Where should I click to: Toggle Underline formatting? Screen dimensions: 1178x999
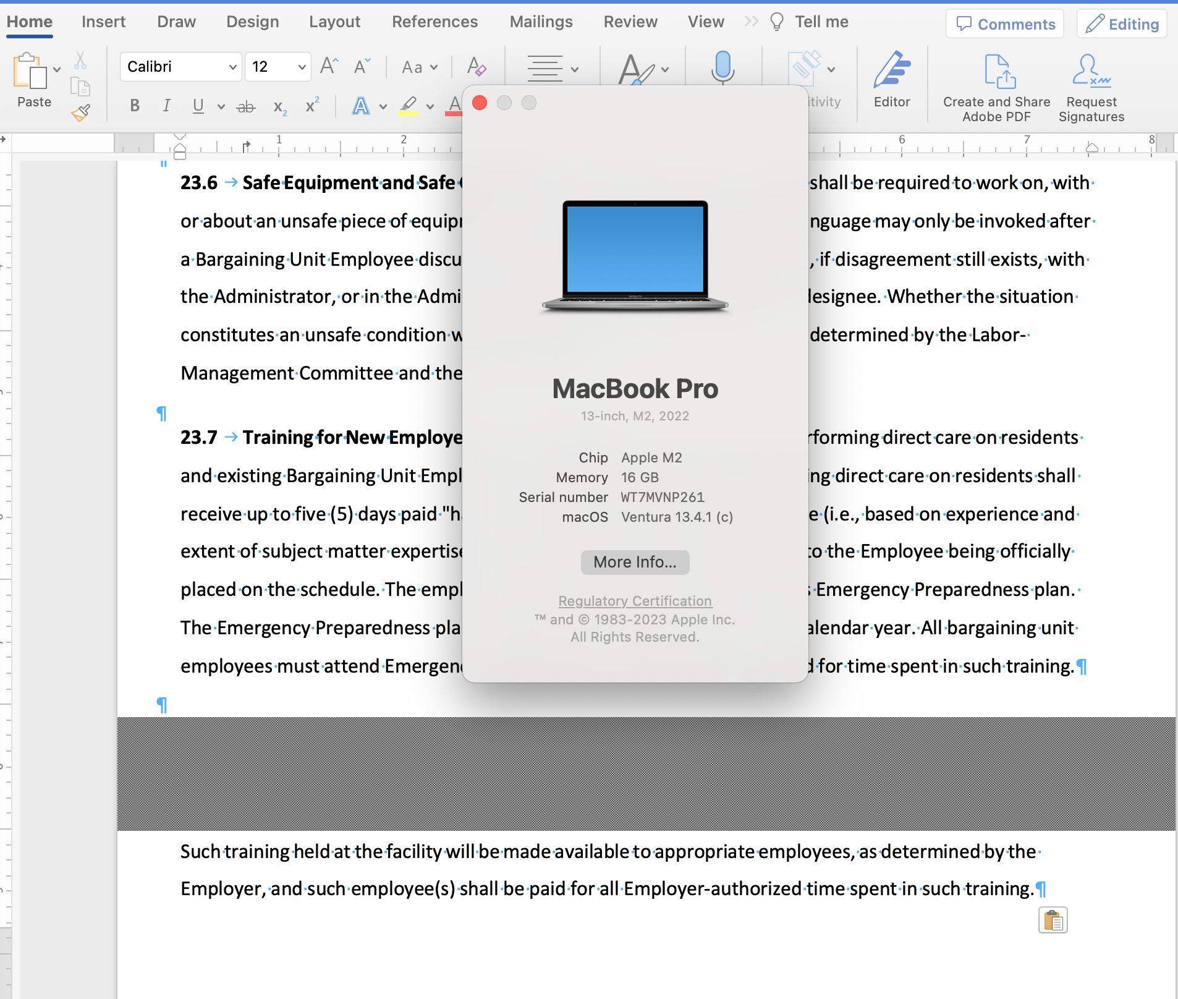click(198, 106)
